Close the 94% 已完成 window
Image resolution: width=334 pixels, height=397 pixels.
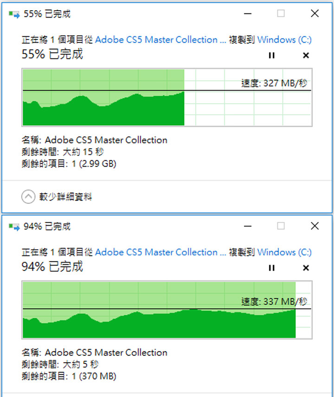pyautogui.click(x=315, y=227)
